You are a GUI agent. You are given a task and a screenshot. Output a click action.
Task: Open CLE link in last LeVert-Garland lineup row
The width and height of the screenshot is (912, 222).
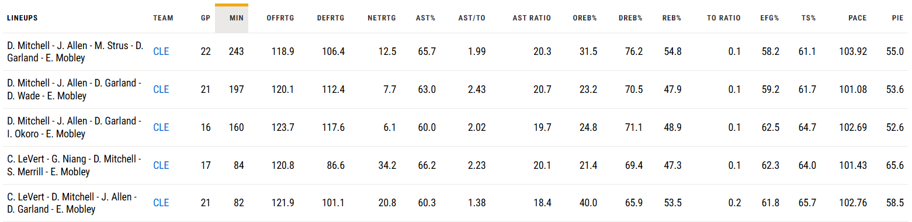pos(161,203)
